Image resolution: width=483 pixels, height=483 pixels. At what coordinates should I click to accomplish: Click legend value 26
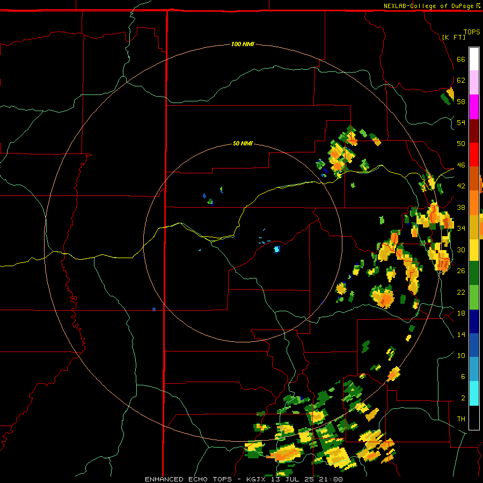point(461,271)
